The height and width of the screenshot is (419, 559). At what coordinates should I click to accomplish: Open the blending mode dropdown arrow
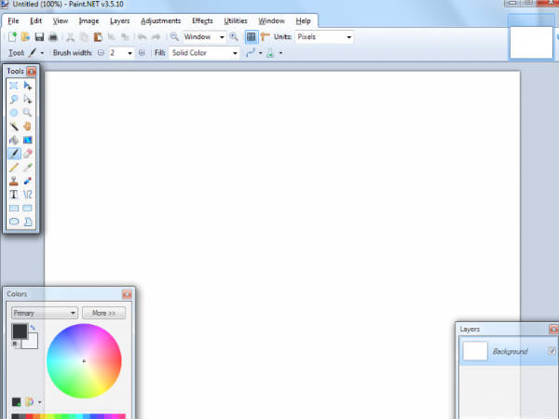click(x=281, y=53)
